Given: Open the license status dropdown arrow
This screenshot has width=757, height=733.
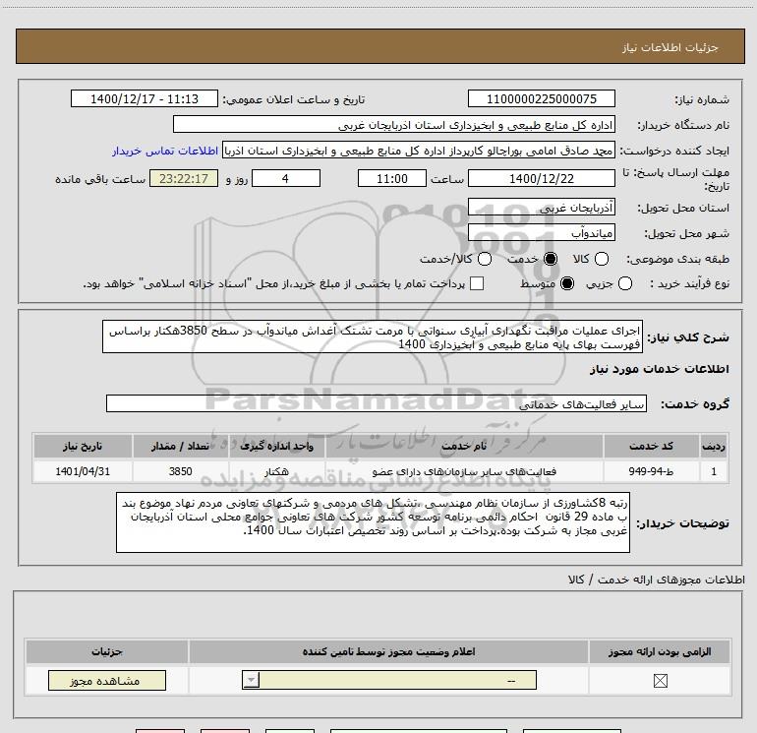Looking at the screenshot, I should click(251, 680).
